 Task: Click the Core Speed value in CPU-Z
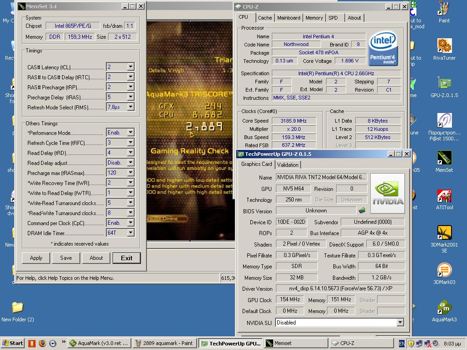click(x=294, y=121)
